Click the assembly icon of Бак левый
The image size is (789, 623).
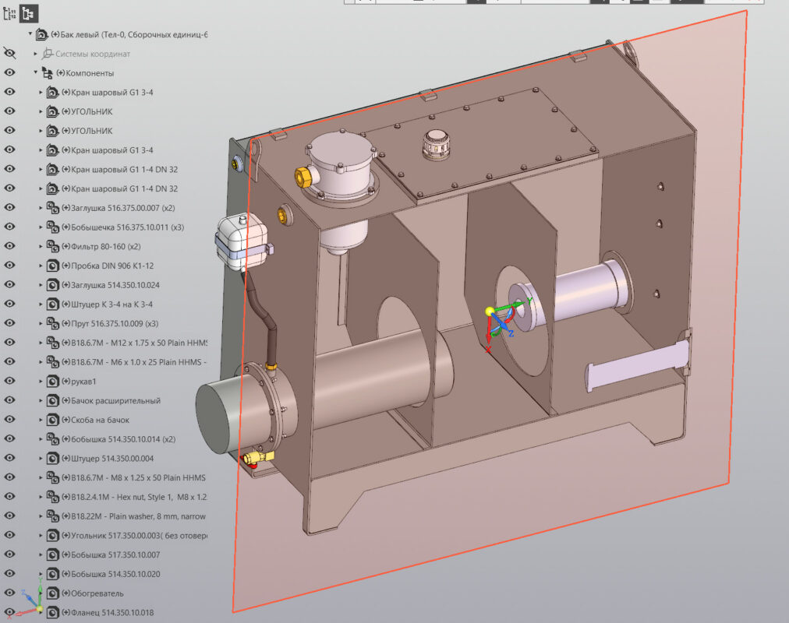coord(42,35)
